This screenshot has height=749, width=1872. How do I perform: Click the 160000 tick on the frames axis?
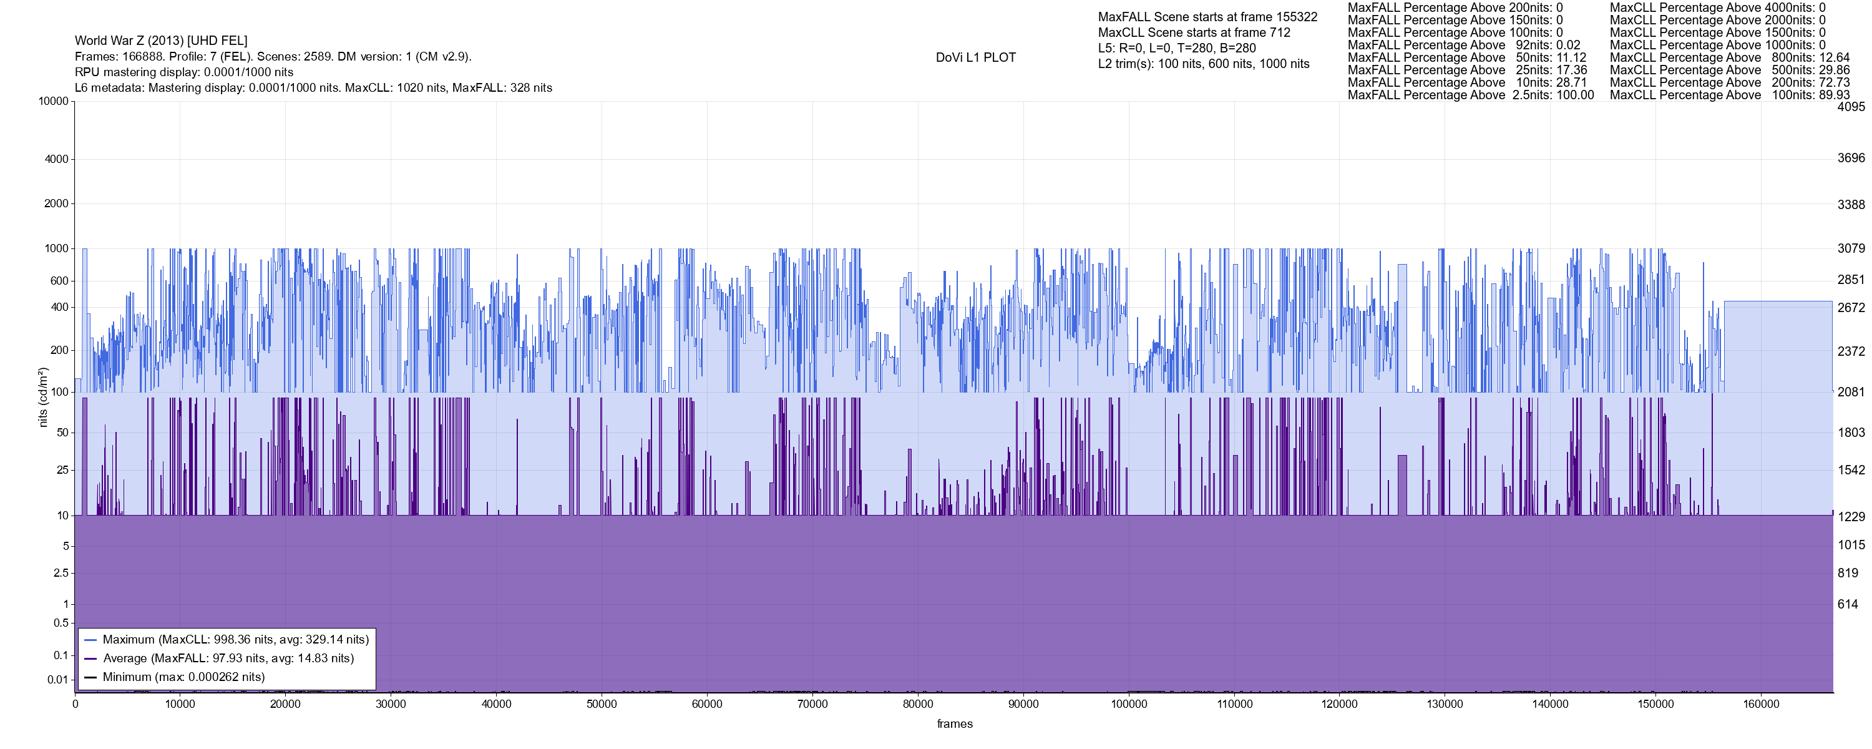pos(1761,705)
